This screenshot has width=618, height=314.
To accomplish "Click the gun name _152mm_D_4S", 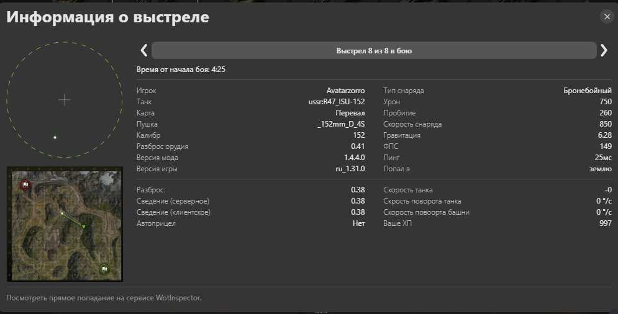I will [x=340, y=124].
